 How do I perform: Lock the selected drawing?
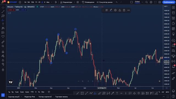pos(120,10)
